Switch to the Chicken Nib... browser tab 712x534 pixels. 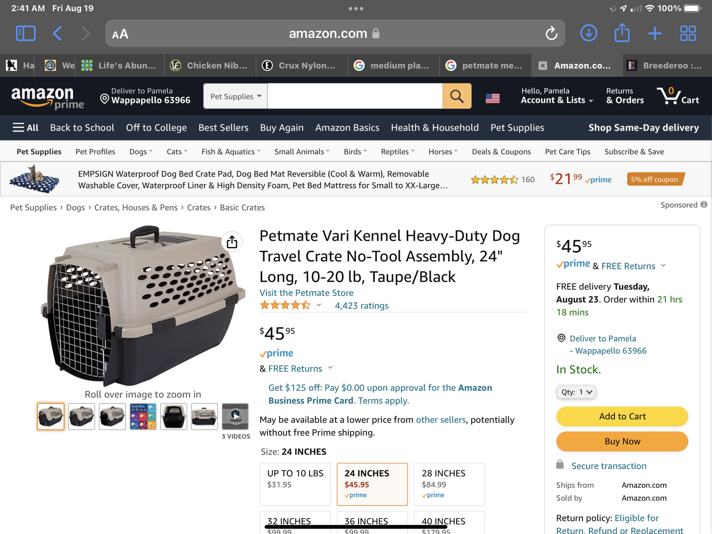(210, 65)
